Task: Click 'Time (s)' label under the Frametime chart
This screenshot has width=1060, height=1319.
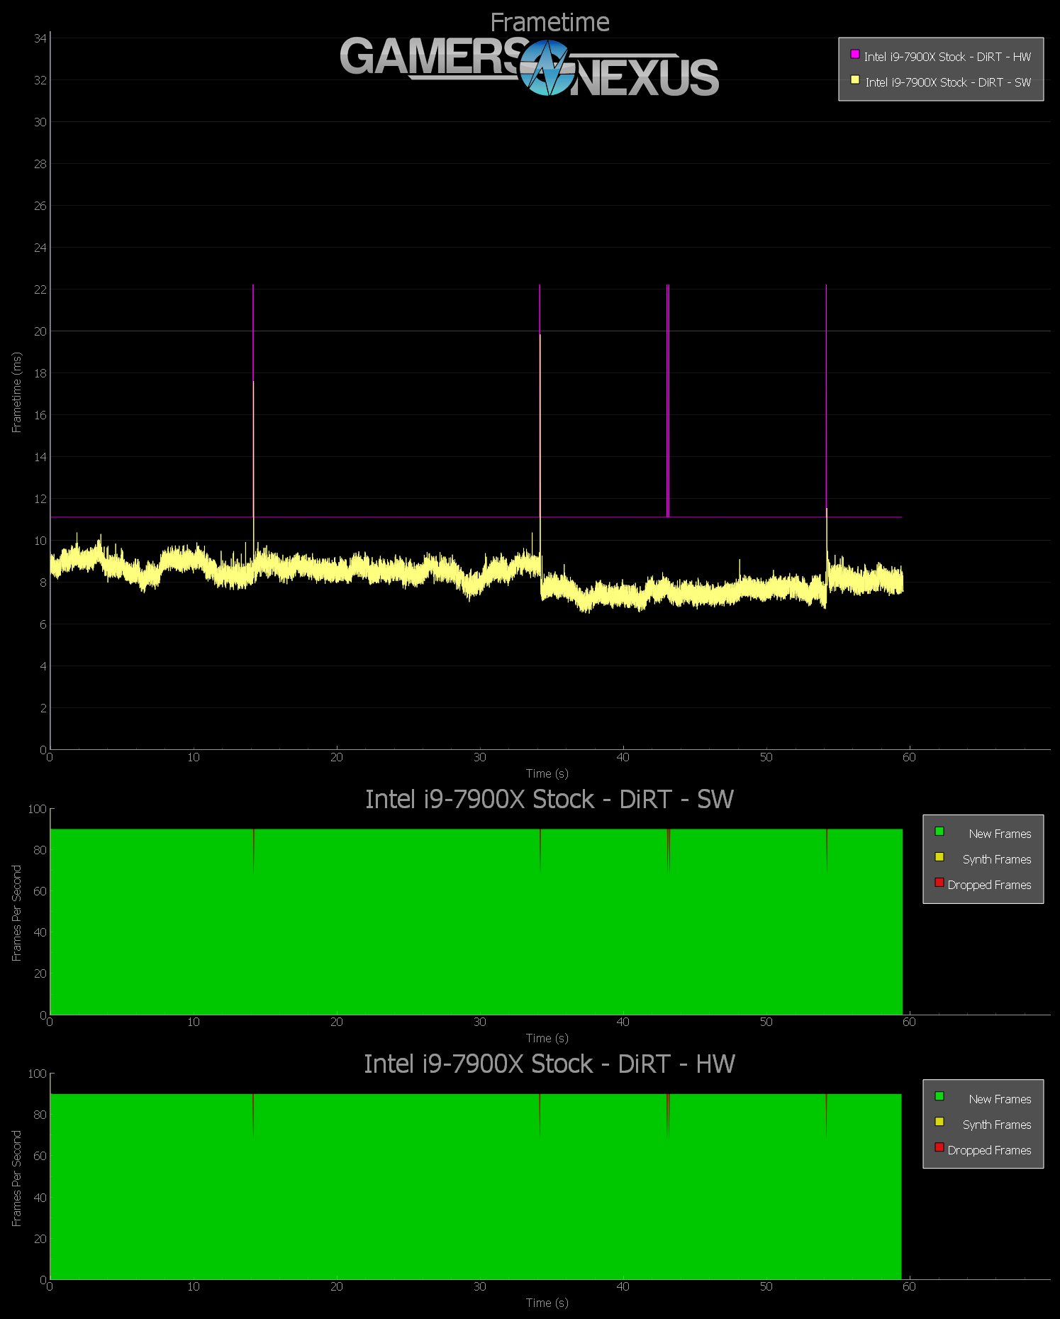Action: [547, 773]
